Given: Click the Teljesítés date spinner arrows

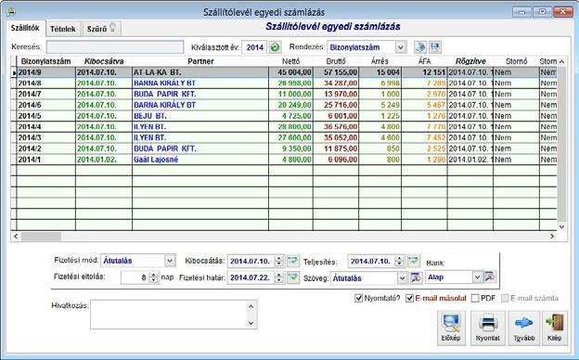Looking at the screenshot, I should pos(399,261).
